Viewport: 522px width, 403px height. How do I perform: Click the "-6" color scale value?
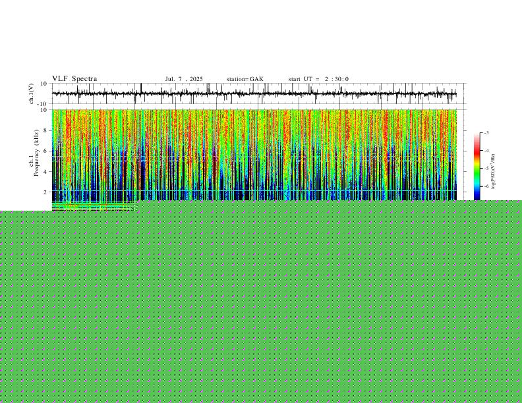tap(486, 186)
